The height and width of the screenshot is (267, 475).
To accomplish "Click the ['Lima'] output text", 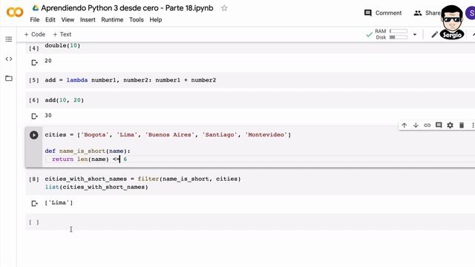I will (59, 202).
